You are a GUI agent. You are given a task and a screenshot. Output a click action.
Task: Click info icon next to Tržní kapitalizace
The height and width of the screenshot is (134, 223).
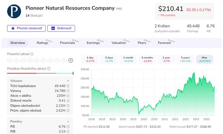coord(68,86)
